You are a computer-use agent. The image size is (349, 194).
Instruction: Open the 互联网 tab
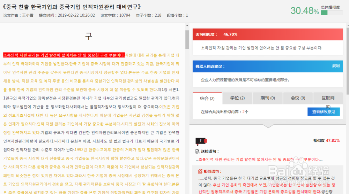tap(328, 98)
